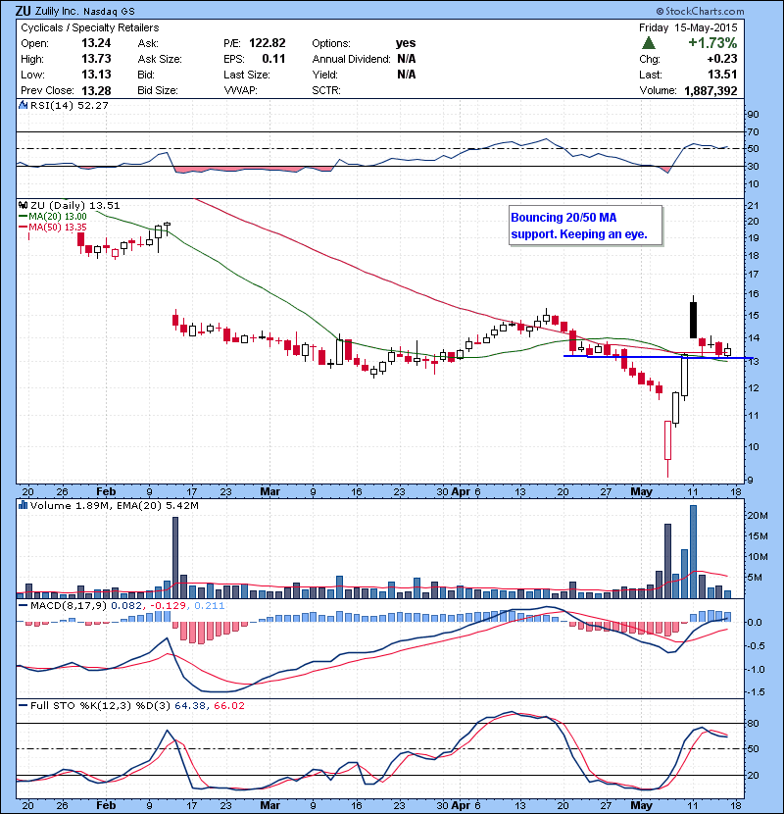Screen dimensions: 784x814
Task: Click the Annual Dividend label
Action: pyautogui.click(x=351, y=59)
